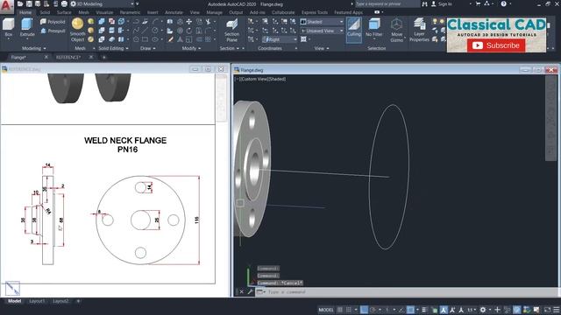Click the Polysolid tool

(x=53, y=22)
